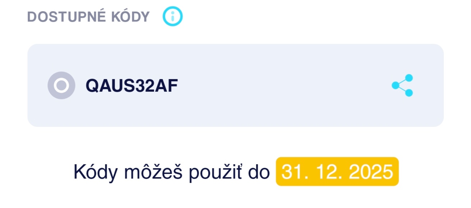Select the QAUS32AF radio button

point(61,85)
